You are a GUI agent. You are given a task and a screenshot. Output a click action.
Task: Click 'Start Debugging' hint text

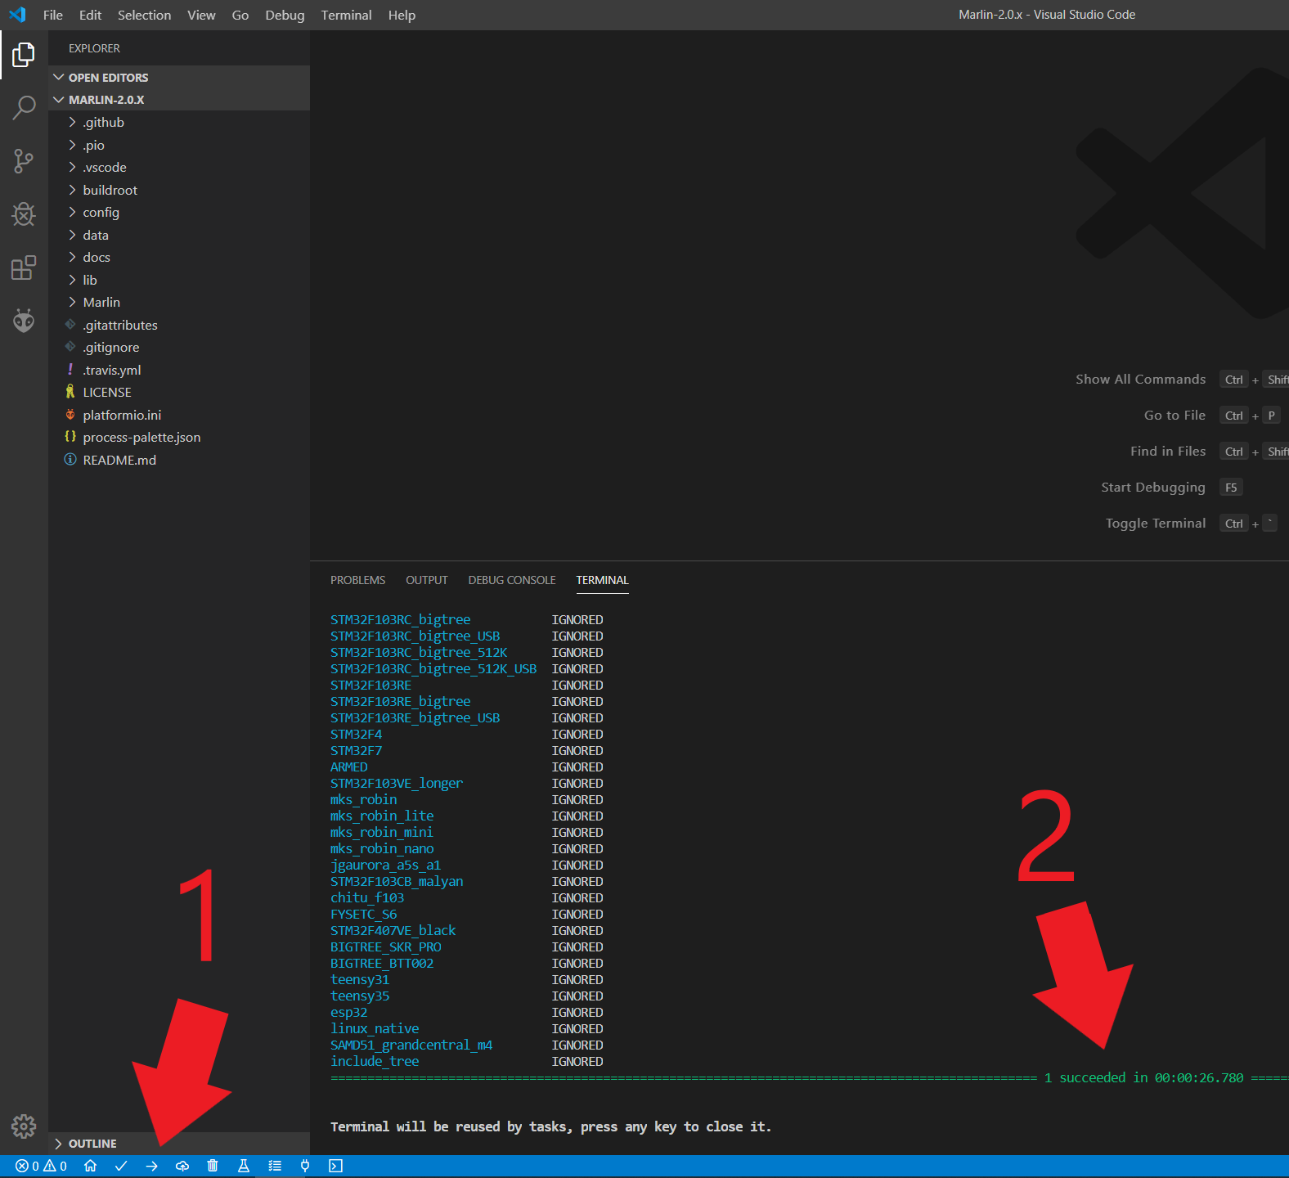1153,488
